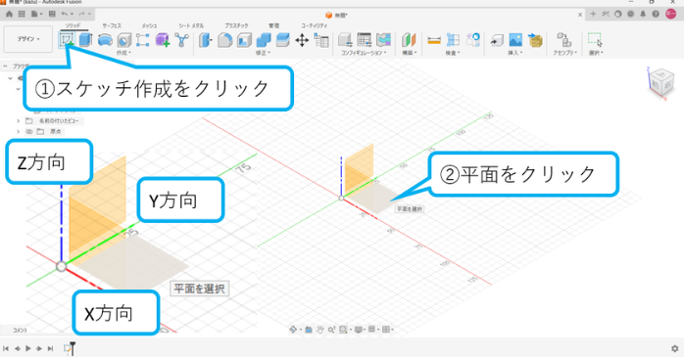
Task: Open the Data Panel grid icon
Action: (22, 14)
